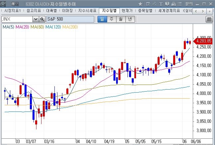Select monthly 월 period toggle
Screen dimensions: 215x145
[x=121, y=19]
